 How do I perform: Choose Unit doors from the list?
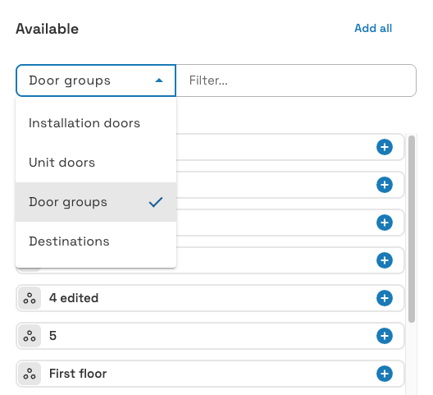(96, 163)
